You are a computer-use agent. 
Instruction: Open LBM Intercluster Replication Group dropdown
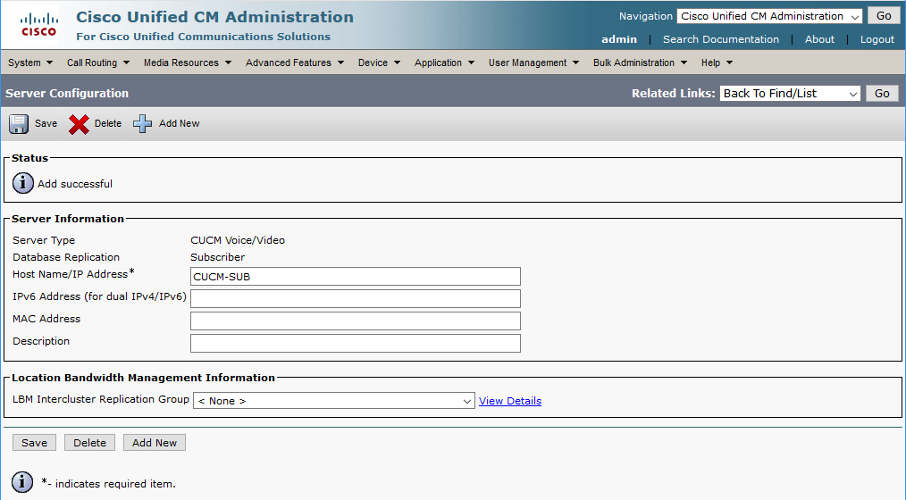(x=334, y=401)
